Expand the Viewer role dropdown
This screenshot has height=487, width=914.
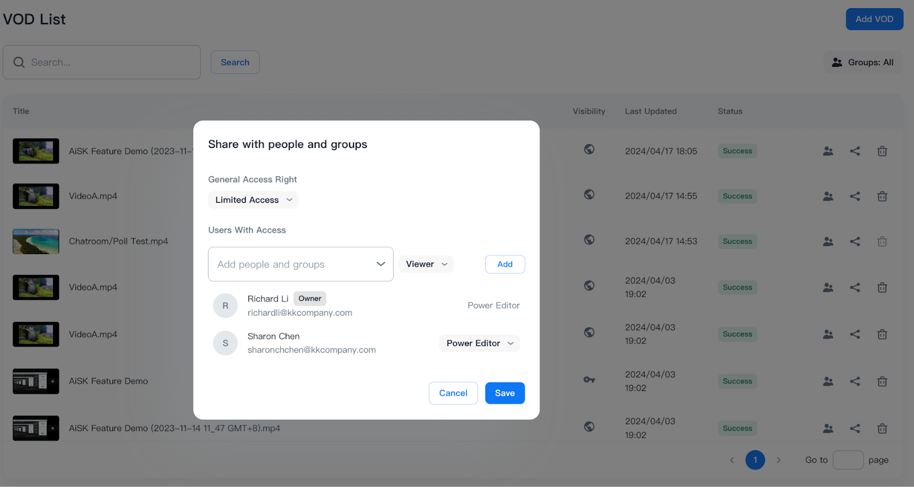pos(426,264)
